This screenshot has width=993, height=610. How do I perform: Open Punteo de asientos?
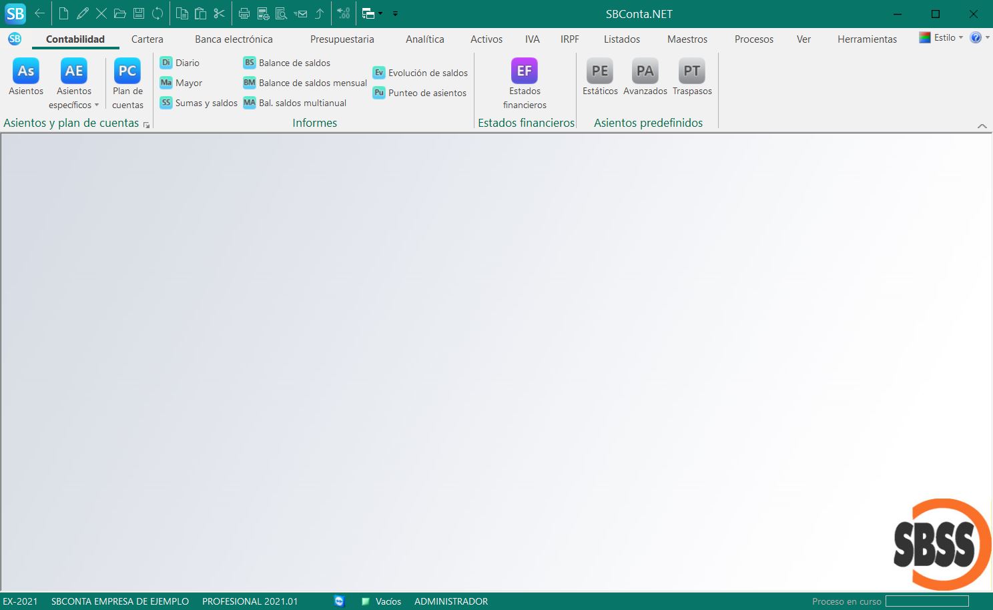coord(426,93)
